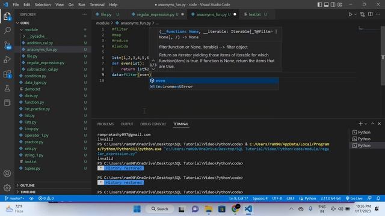Open Chrome from taskbar

235,209
